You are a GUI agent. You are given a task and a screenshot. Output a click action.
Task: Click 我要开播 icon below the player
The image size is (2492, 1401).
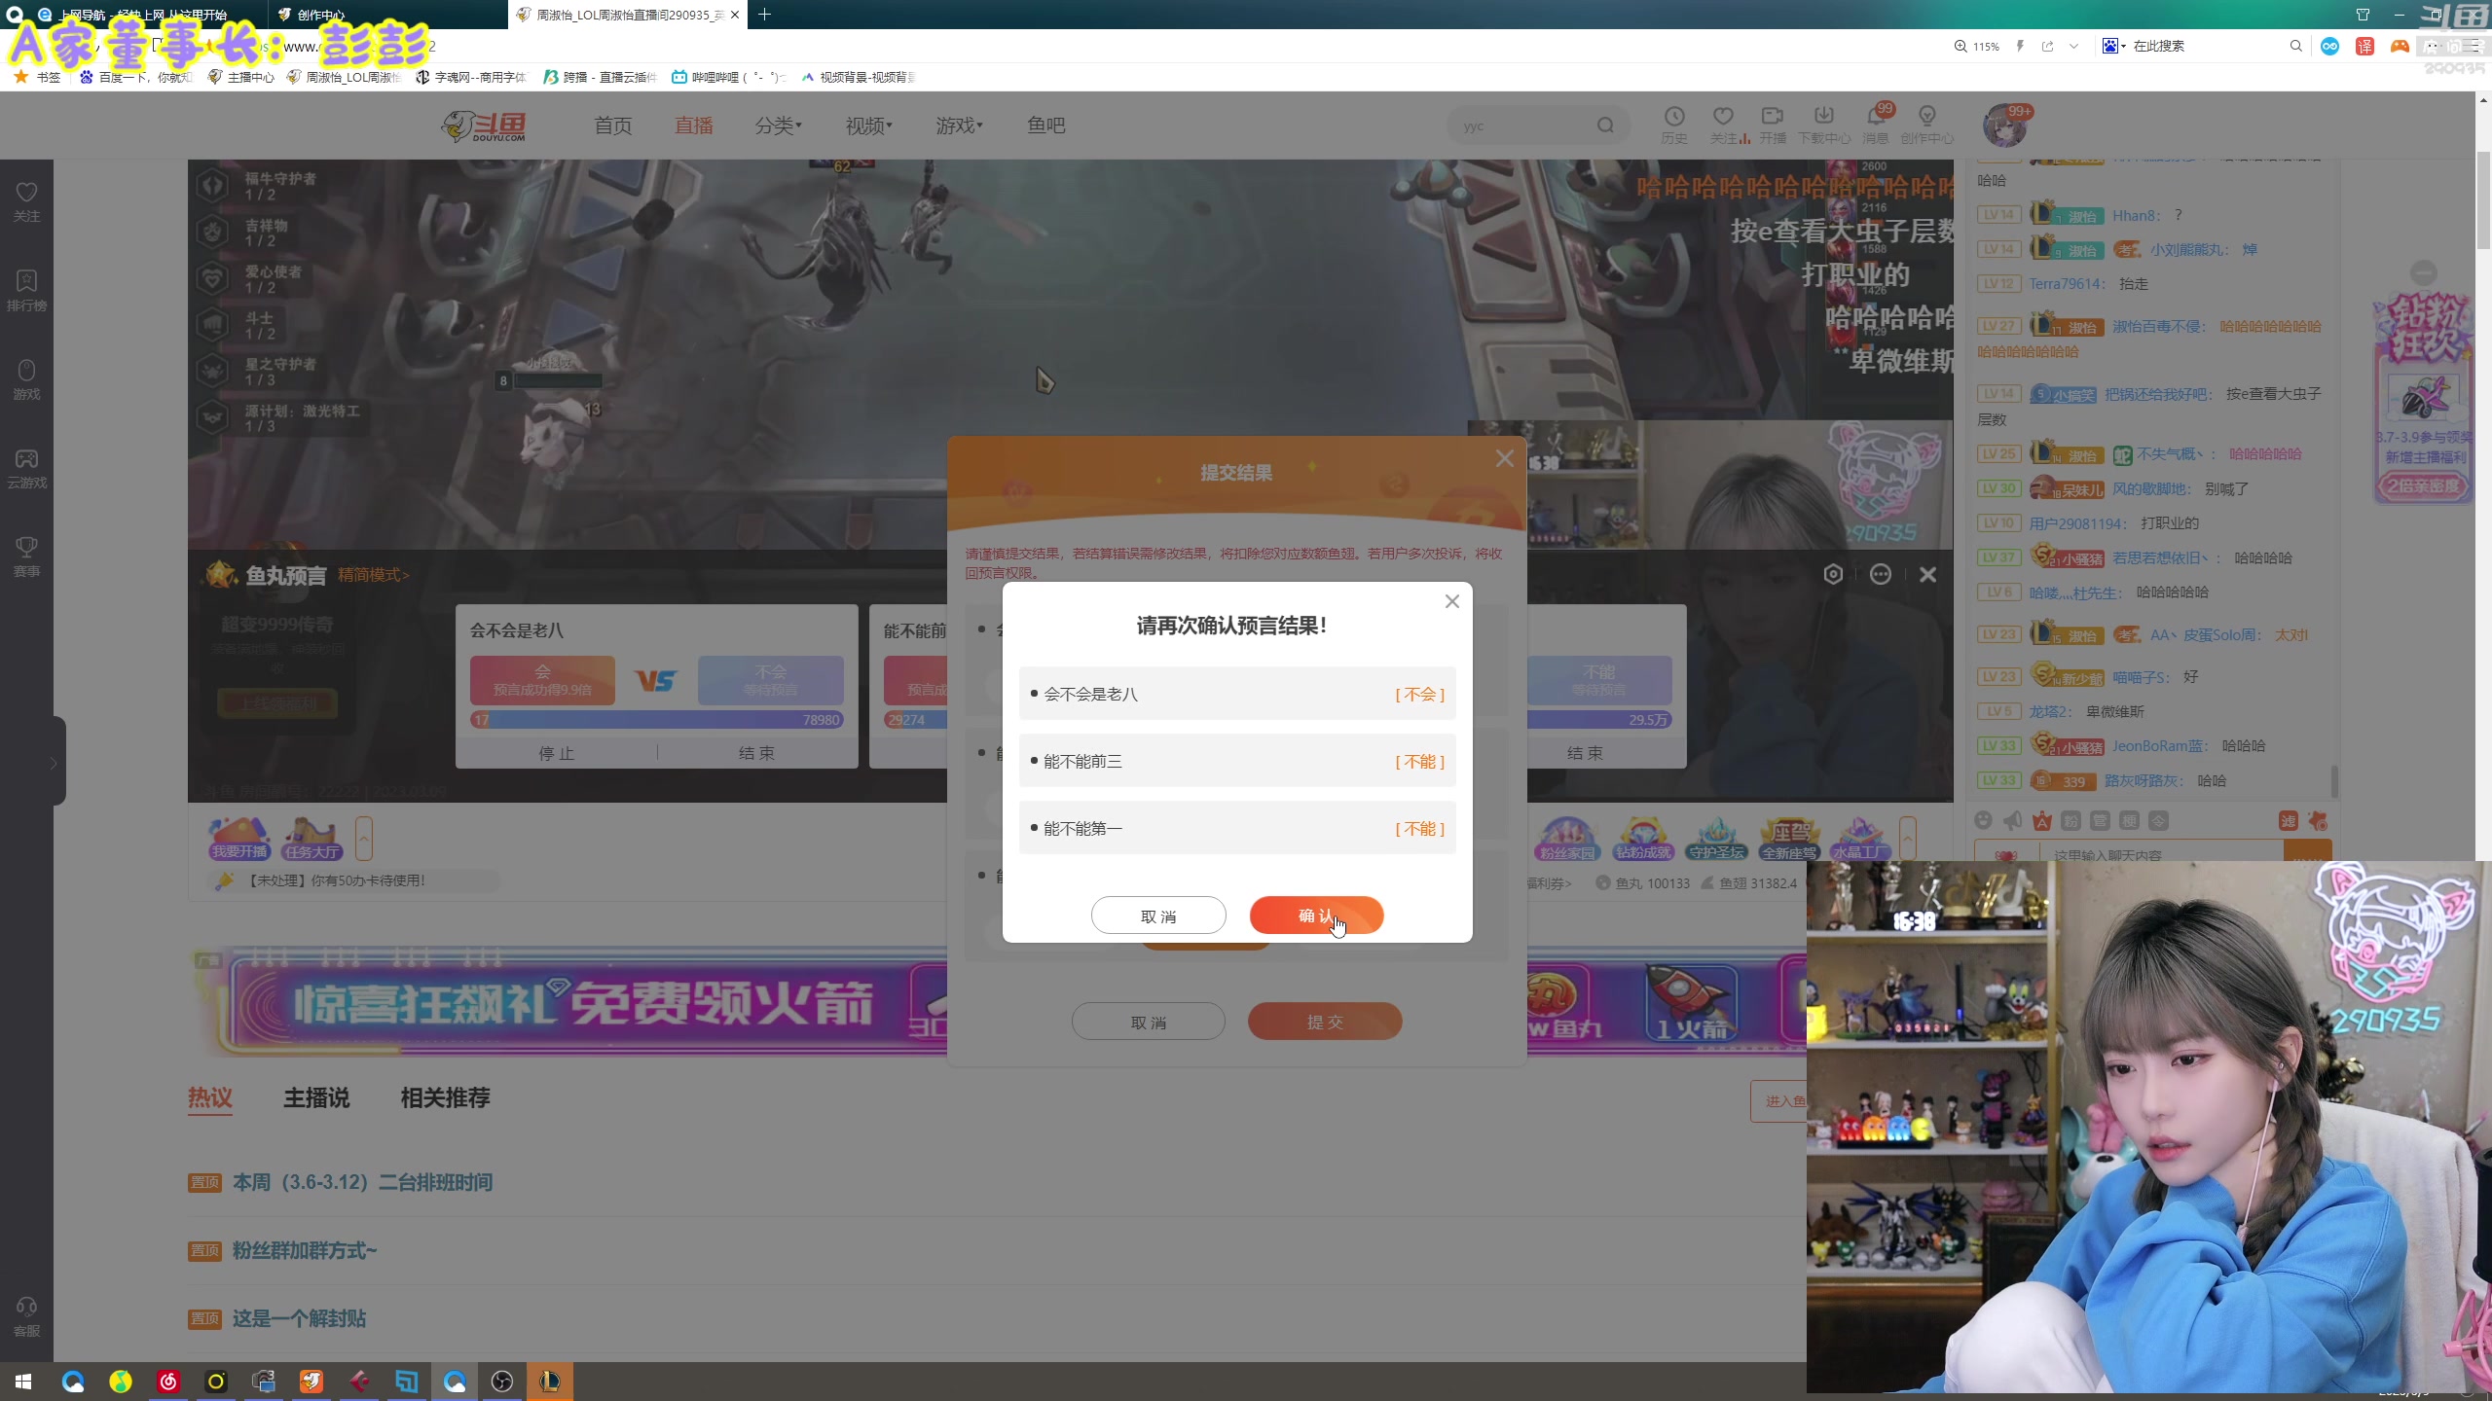(239, 839)
